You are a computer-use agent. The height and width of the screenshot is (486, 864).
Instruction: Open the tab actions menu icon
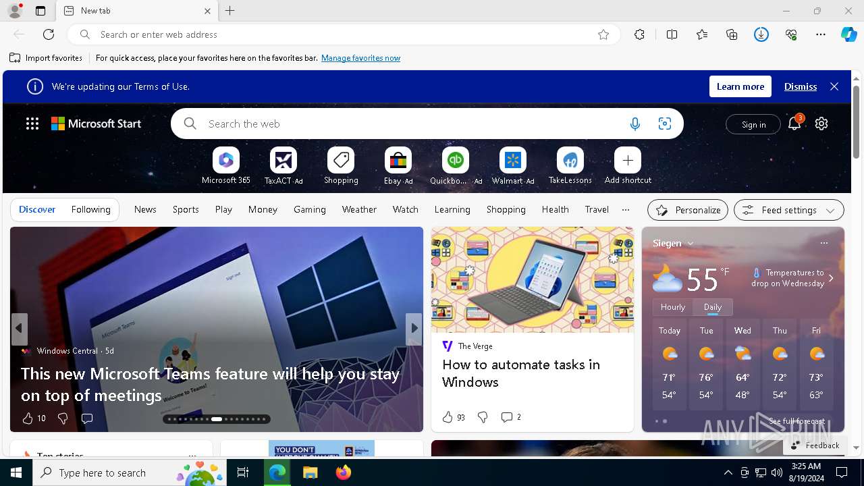click(x=40, y=11)
